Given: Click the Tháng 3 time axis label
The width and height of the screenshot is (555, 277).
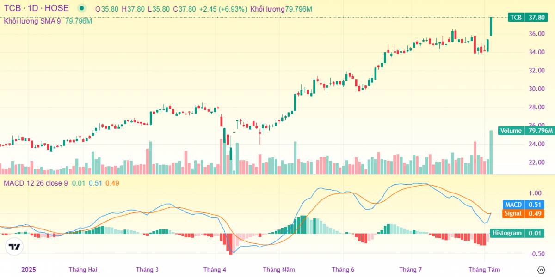Looking at the screenshot, I should [x=148, y=270].
